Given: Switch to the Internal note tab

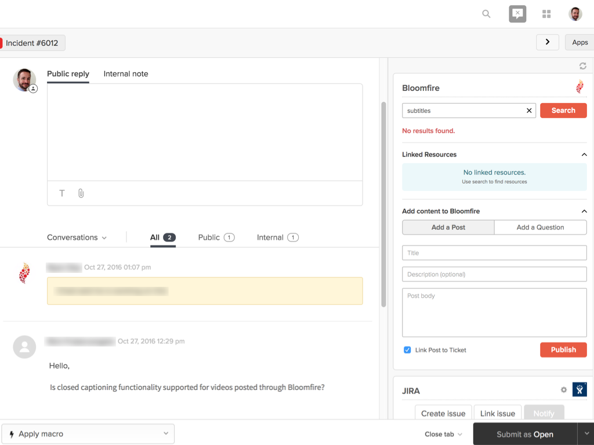Looking at the screenshot, I should coord(125,74).
